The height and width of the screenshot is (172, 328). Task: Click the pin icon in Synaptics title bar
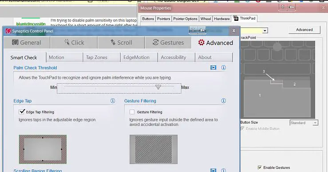(202, 30)
